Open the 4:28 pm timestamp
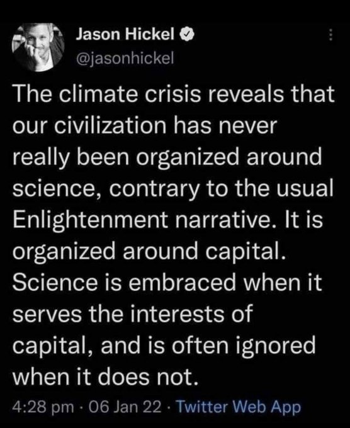This screenshot has width=350, height=428. pyautogui.click(x=43, y=407)
